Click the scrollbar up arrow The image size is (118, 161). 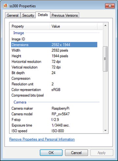click(x=106, y=26)
